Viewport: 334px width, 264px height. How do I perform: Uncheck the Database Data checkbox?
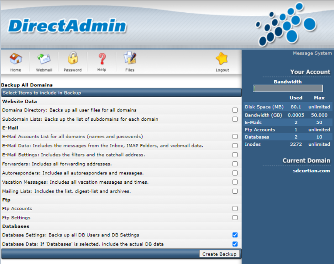click(x=235, y=244)
